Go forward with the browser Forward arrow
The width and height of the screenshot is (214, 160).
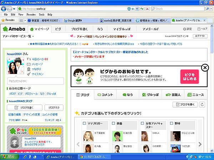pyautogui.click(x=9, y=9)
